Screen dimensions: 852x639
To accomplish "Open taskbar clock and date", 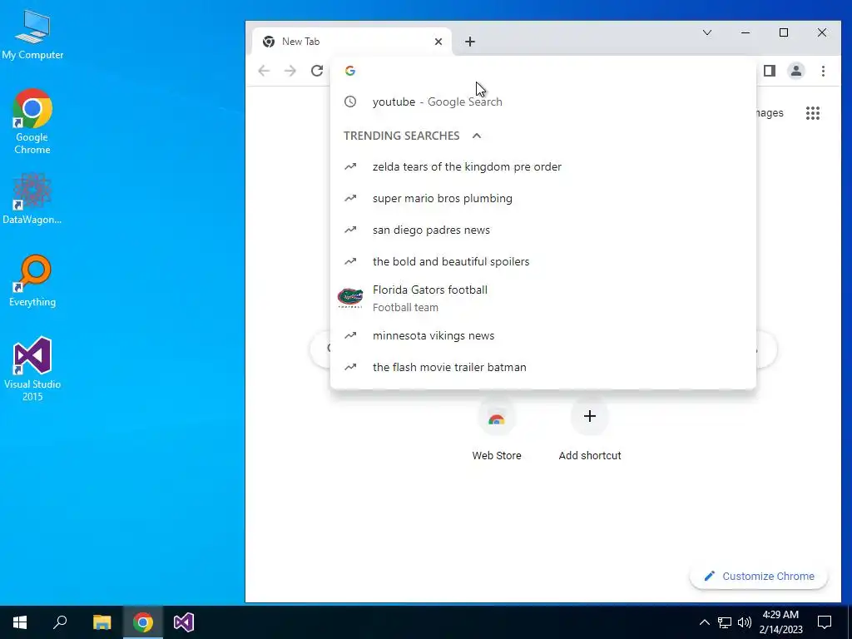I will (780, 622).
